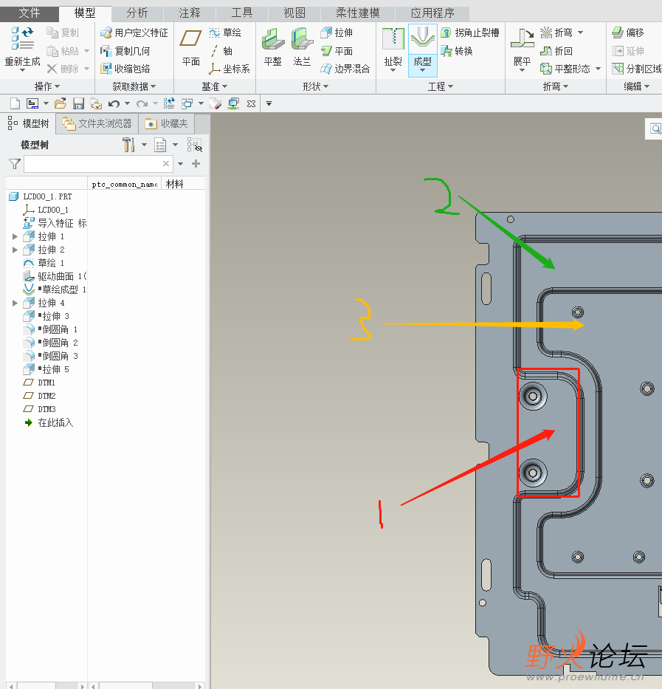Viewport: 662px width, 689px height.
Task: Click the ptc_common_name column header
Action: 125,184
